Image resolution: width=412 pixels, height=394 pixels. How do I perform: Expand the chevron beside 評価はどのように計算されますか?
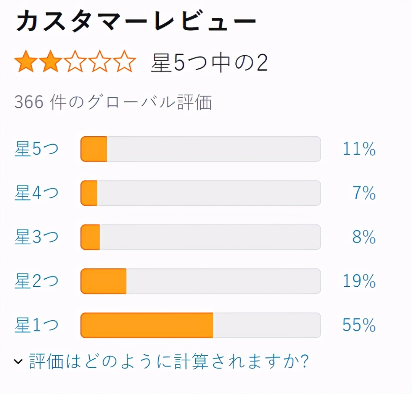18,362
